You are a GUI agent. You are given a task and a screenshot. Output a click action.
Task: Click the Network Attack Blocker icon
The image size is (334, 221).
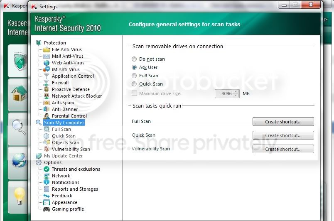point(47,96)
